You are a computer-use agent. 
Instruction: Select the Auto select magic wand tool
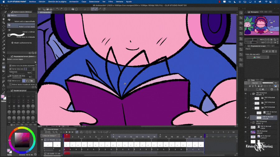point(3,34)
